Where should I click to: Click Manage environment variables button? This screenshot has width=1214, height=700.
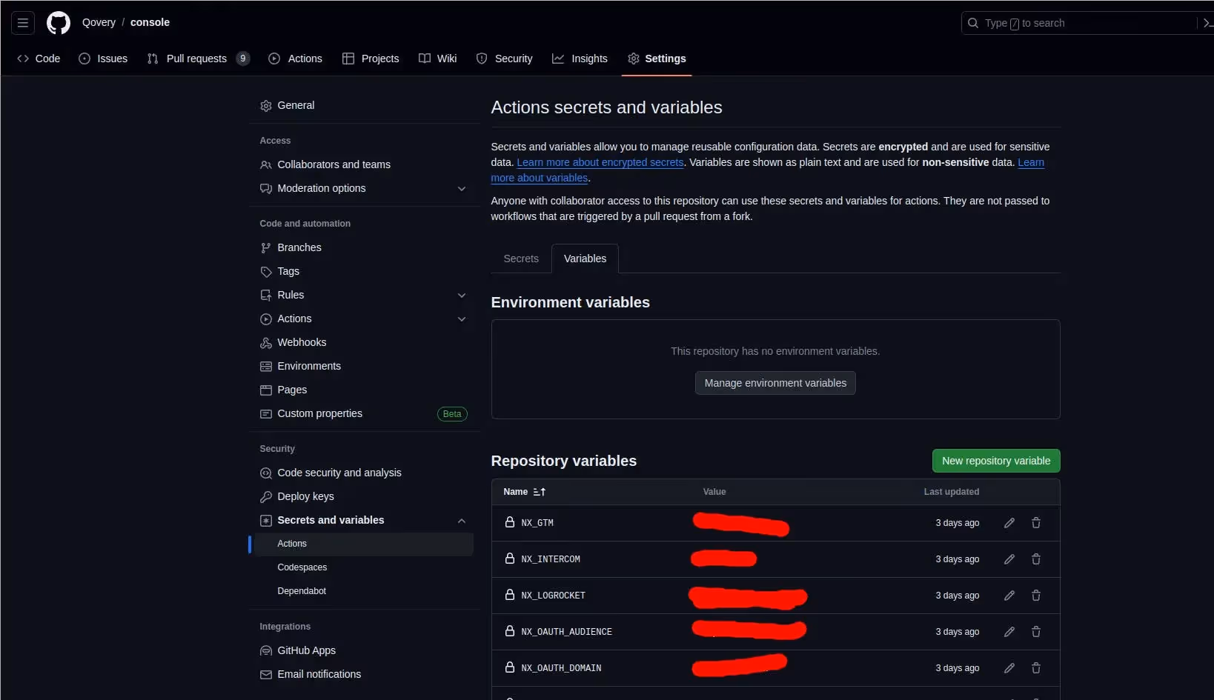pos(775,383)
